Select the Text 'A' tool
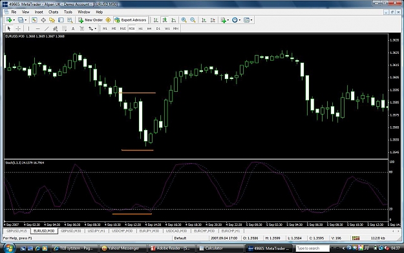The height and width of the screenshot is (253, 404). (73, 28)
